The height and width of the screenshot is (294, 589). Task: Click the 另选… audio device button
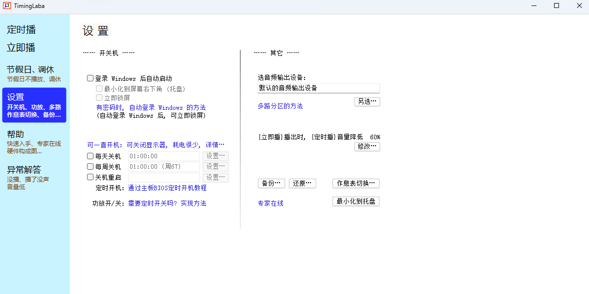[367, 102]
